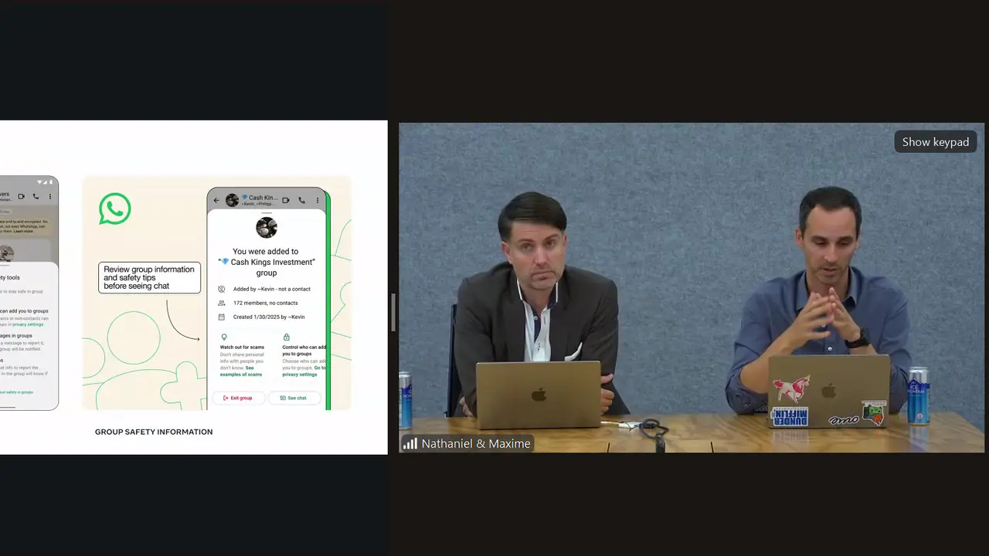The width and height of the screenshot is (989, 556).
Task: Tap back arrow in Cash Kings chat header
Action: click(216, 200)
